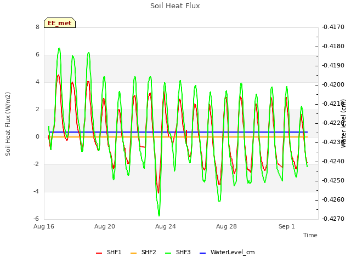The width and height of the screenshot is (351, 263).
Task: Click the -0.4250 right axis value
Action: tap(333, 181)
